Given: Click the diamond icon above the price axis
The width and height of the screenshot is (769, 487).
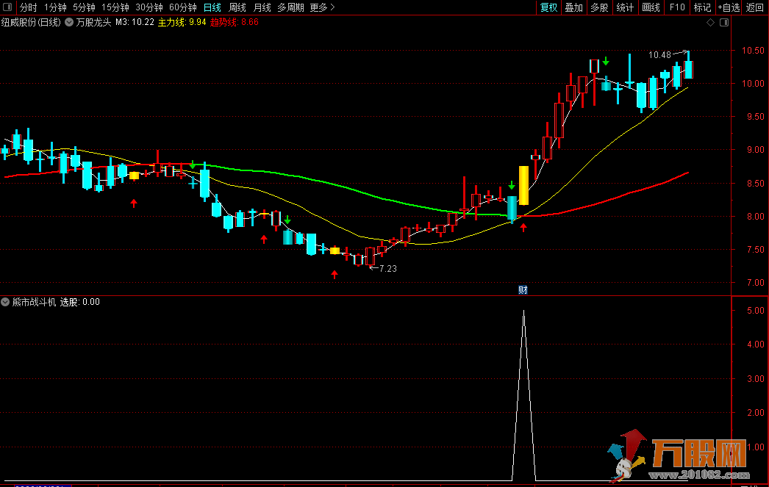Looking at the screenshot, I should (x=710, y=23).
